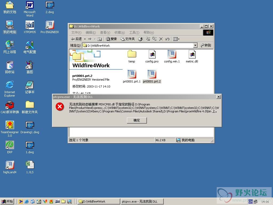
Task: Select the 1.XLS desktop file
Action: (x=30, y=167)
